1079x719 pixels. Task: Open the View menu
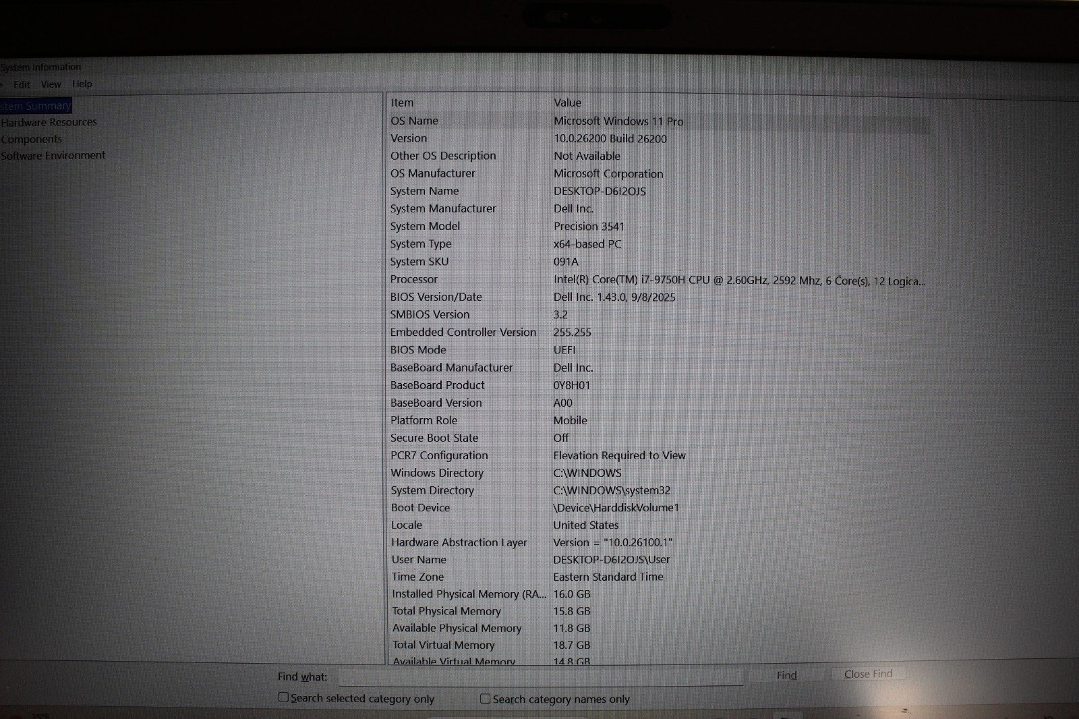(51, 84)
